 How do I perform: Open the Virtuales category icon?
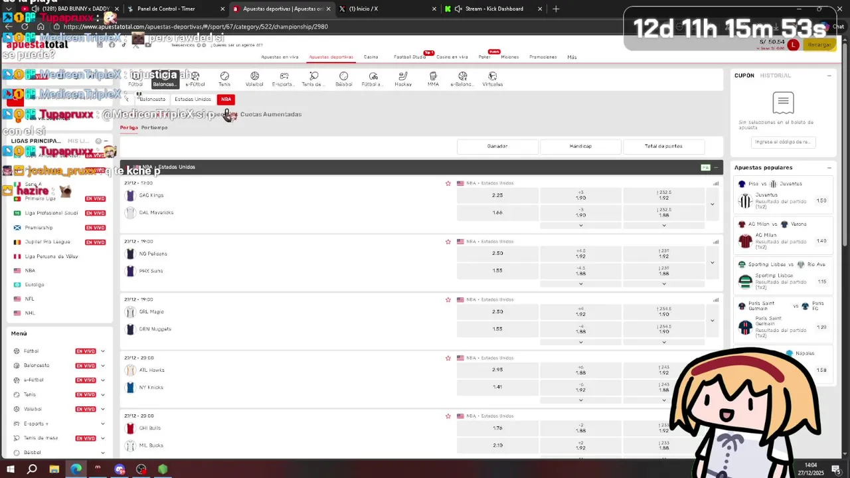tap(493, 79)
